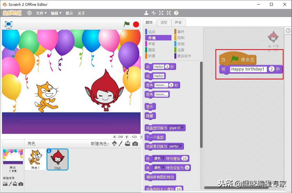Image resolution: width=292 pixels, height=193 pixels.
Task: Run the project with the green flag
Action: click(x=126, y=24)
